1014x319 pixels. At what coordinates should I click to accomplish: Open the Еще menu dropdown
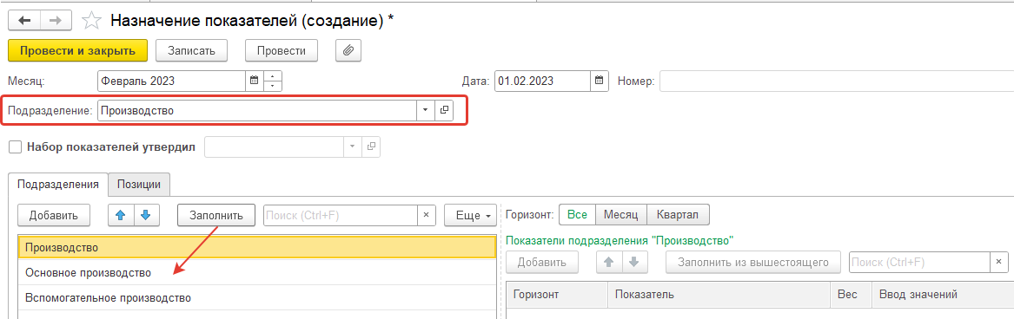470,215
